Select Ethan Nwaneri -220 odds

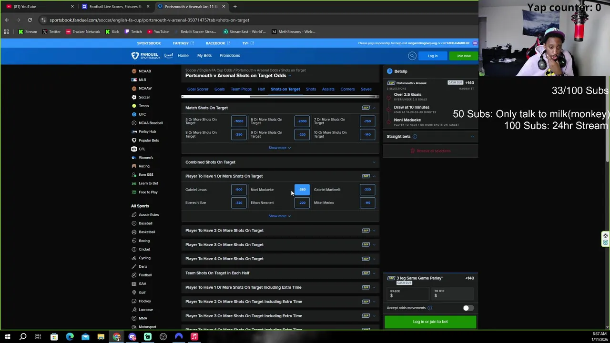pyautogui.click(x=302, y=203)
